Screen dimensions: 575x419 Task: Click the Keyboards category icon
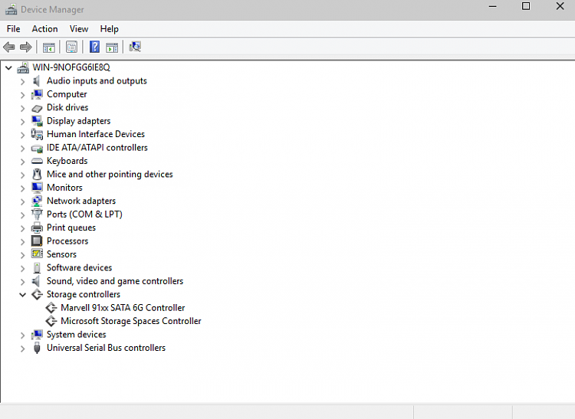tap(37, 161)
